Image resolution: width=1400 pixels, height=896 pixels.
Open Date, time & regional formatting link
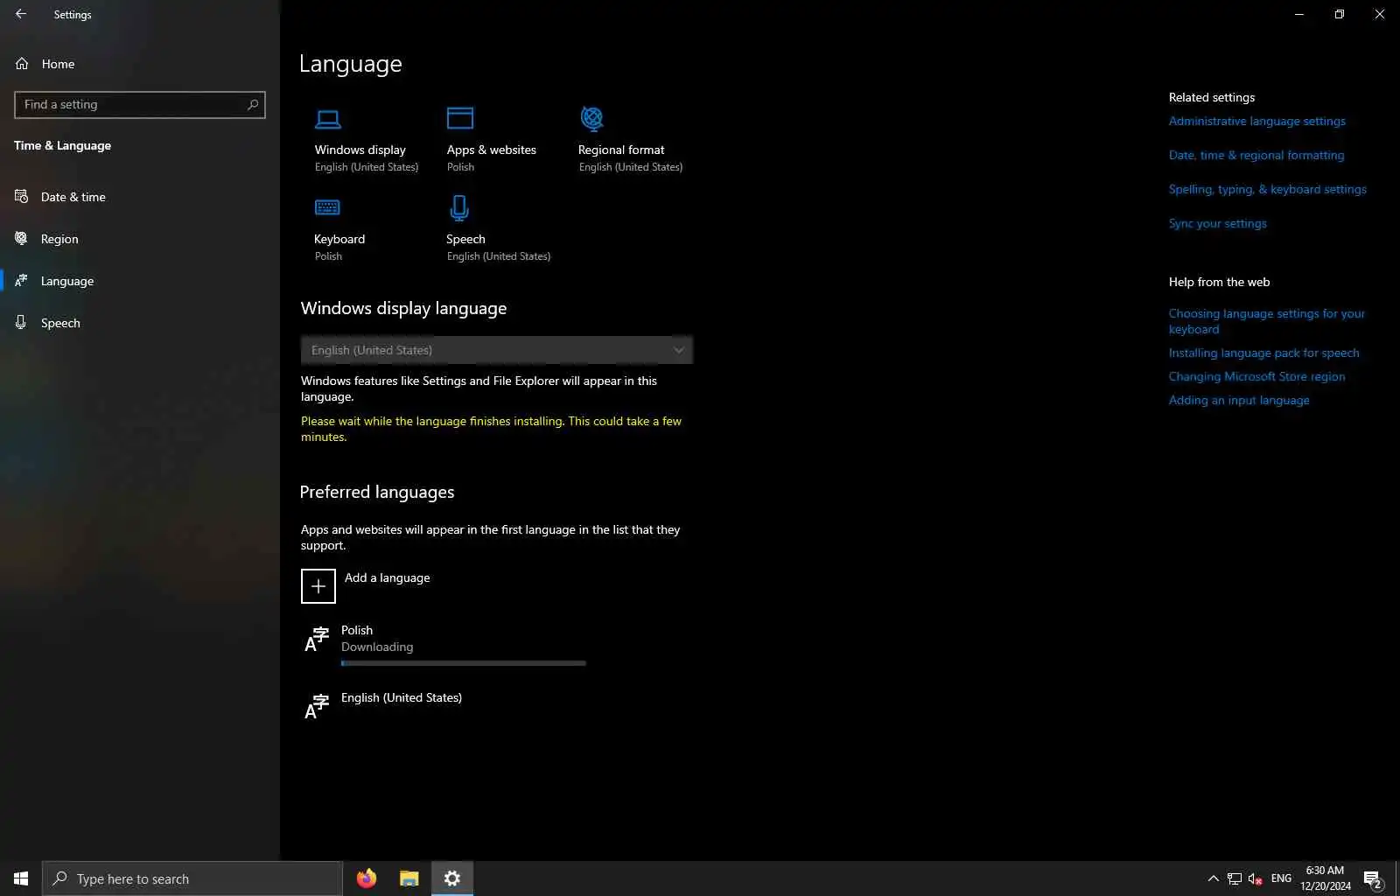1256,156
